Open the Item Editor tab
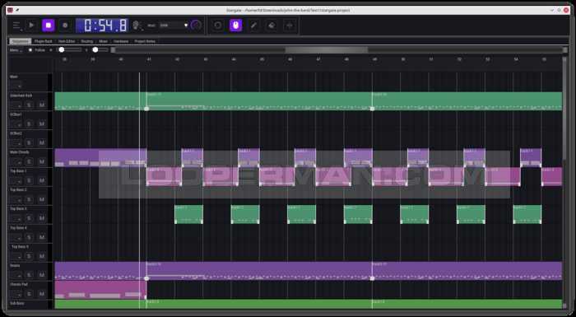Image resolution: width=576 pixels, height=317 pixels. point(67,41)
